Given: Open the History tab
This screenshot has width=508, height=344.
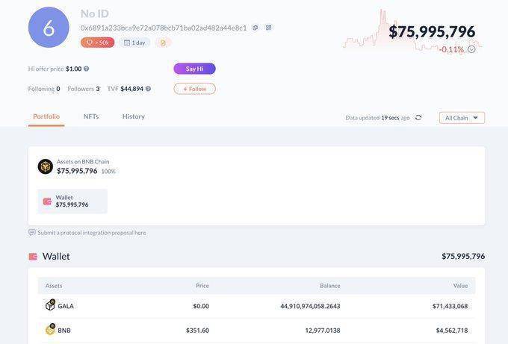Looking at the screenshot, I should click(134, 116).
